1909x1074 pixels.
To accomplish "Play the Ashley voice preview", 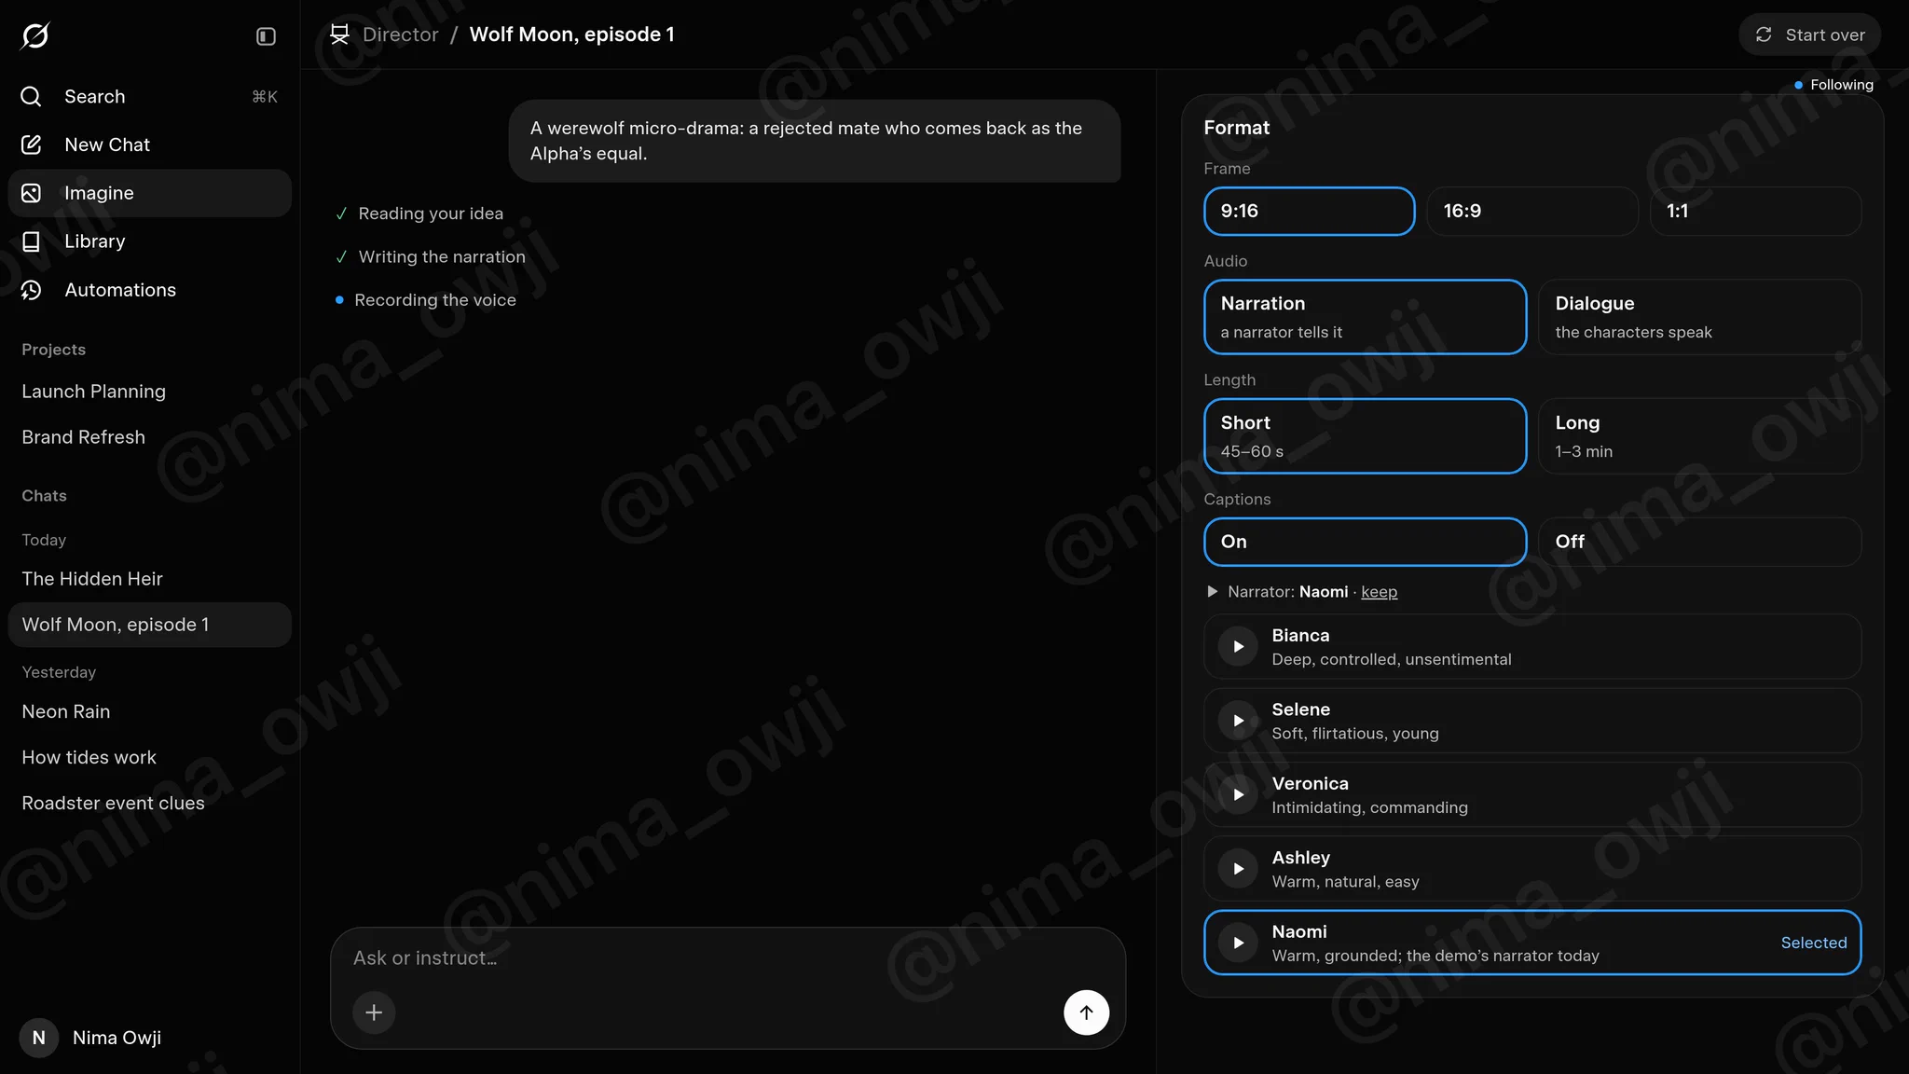I will click(1238, 869).
